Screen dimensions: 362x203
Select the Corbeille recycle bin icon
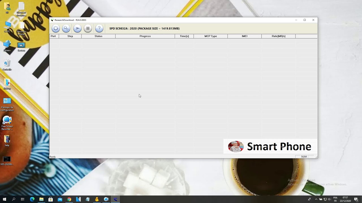point(7,65)
